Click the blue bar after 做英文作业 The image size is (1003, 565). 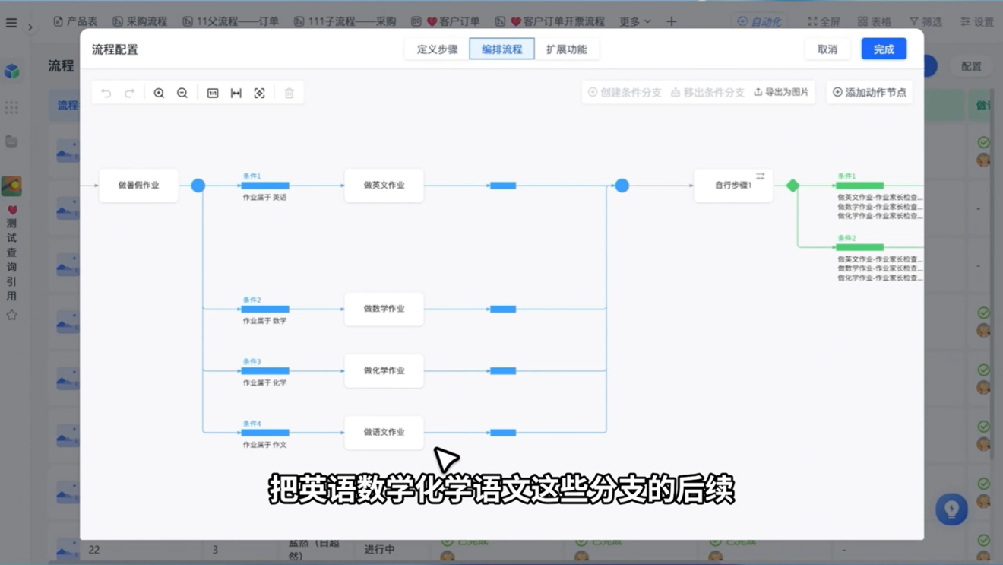[503, 185]
